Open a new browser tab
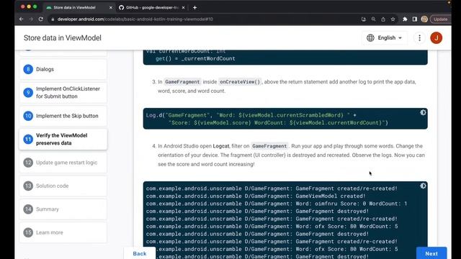This screenshot has width=461, height=259. point(194,8)
